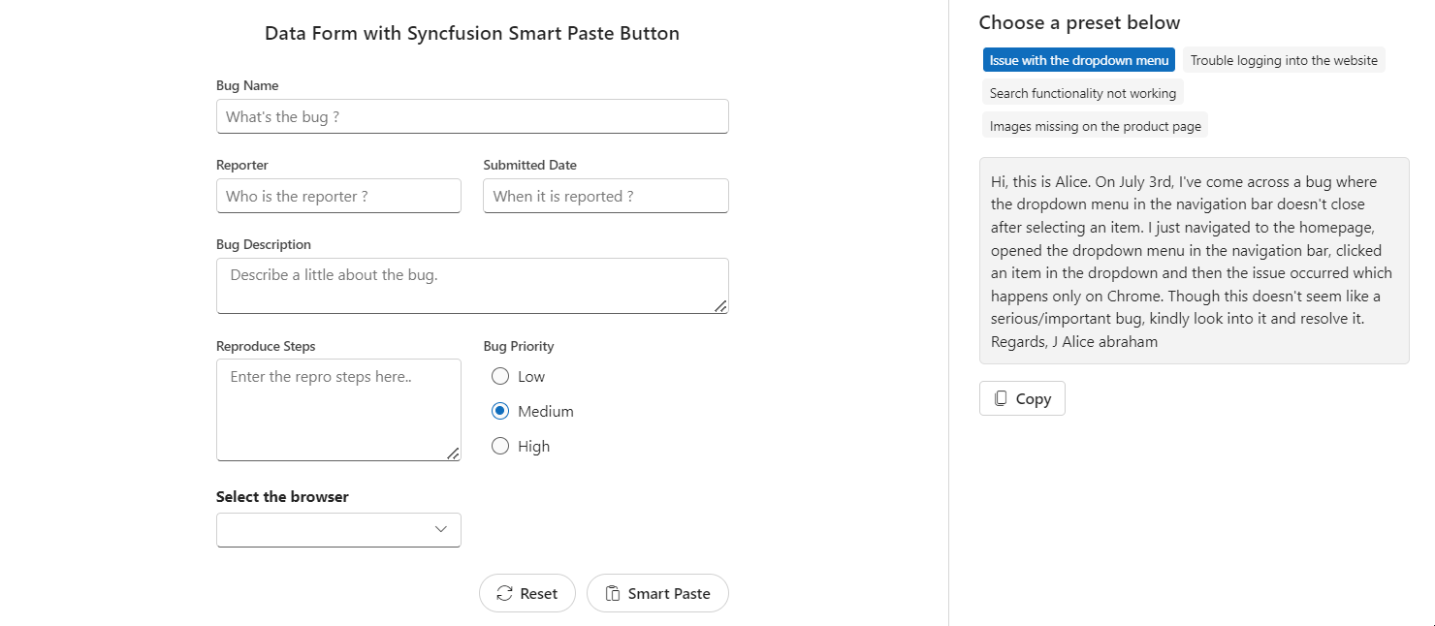The height and width of the screenshot is (626, 1435).
Task: Focus the Bug Name input field
Action: 472,117
